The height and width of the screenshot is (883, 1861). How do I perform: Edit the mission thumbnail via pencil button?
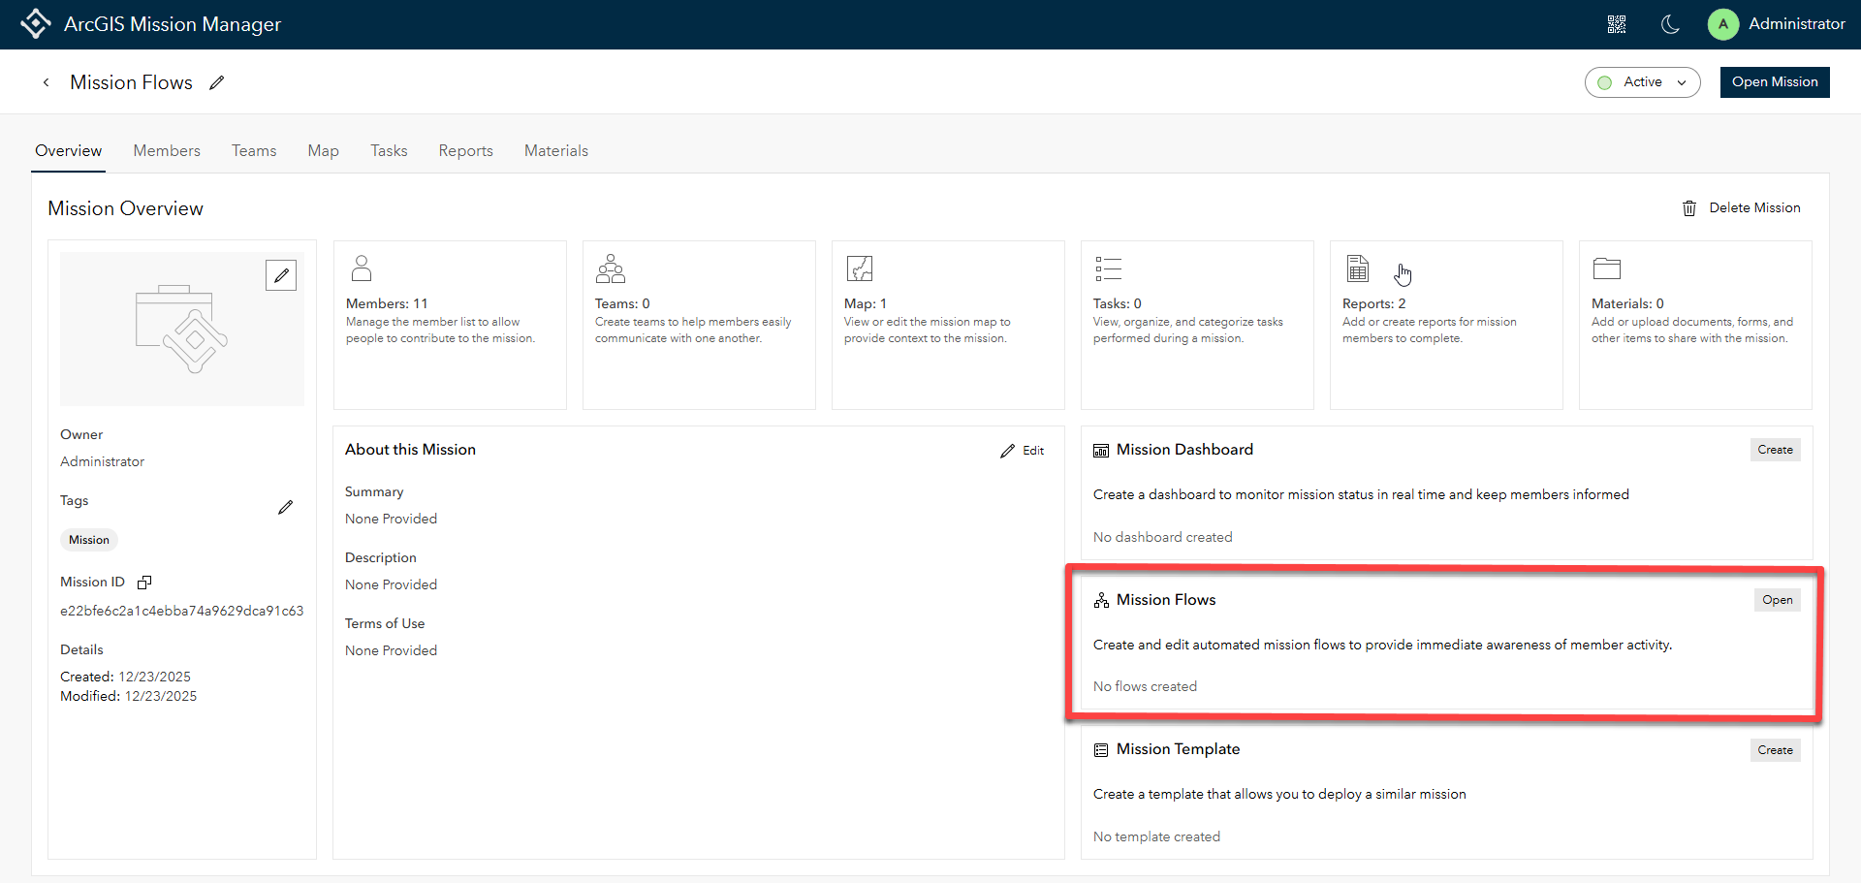click(281, 275)
